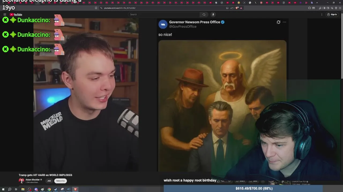
Task: Open the browser extensions puzzle icon
Action: point(310,8)
